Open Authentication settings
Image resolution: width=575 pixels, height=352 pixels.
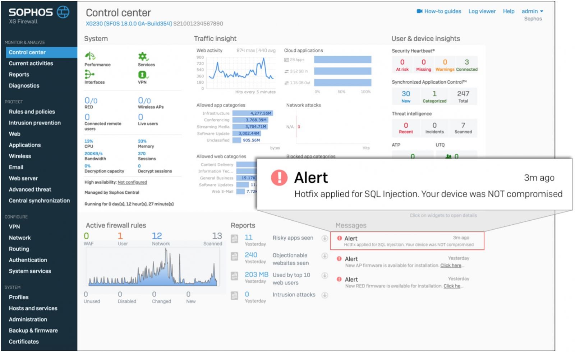click(28, 260)
